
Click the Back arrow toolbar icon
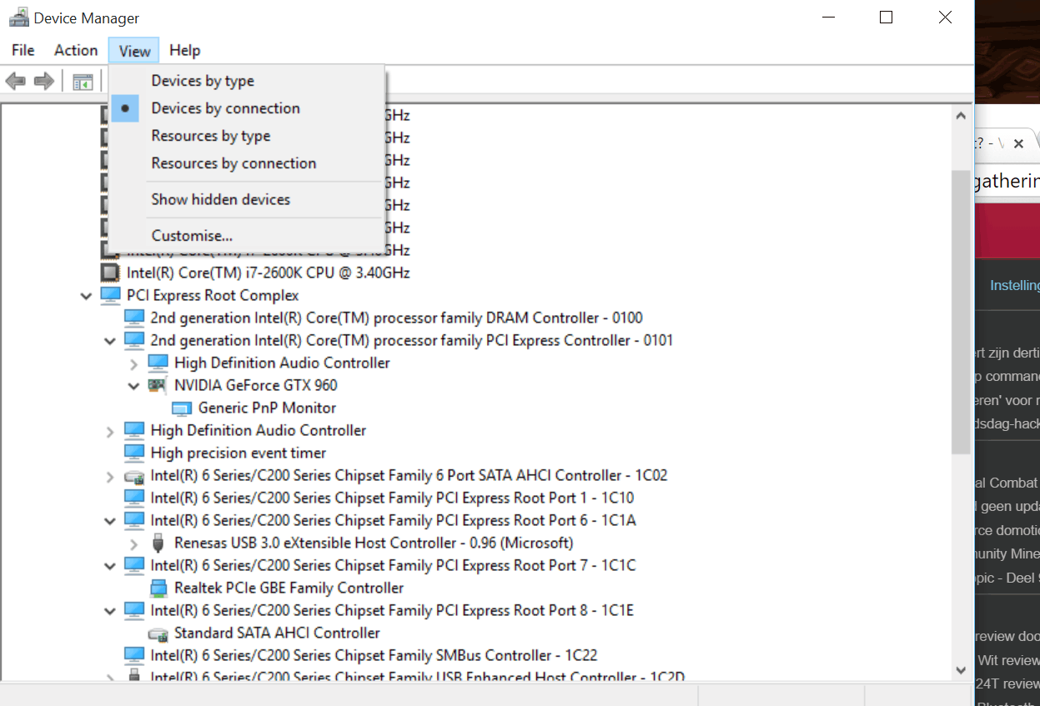tap(15, 81)
